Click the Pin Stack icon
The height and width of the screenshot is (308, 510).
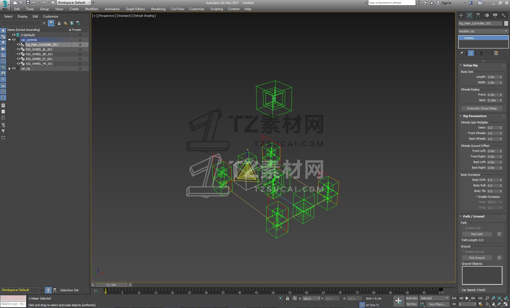click(462, 53)
